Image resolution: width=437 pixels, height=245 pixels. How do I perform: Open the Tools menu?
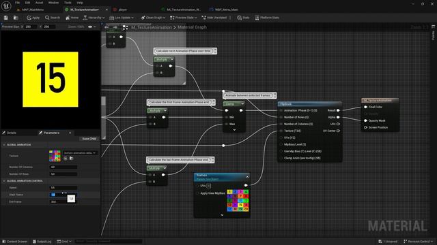[68, 3]
